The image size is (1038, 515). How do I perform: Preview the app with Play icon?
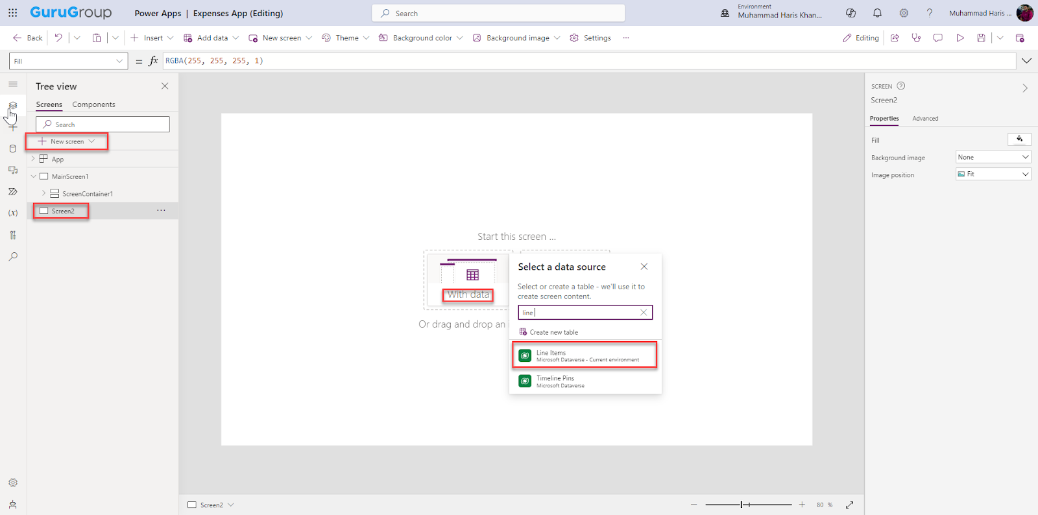pos(960,38)
